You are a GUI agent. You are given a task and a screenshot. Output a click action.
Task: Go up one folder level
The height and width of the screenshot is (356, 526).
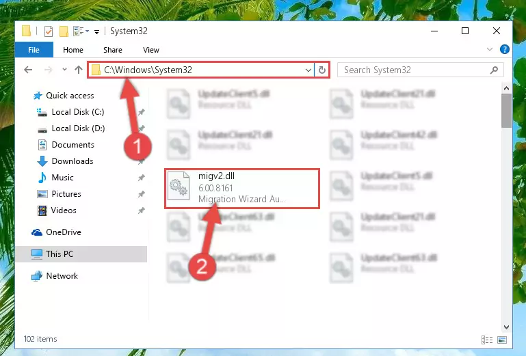point(79,70)
